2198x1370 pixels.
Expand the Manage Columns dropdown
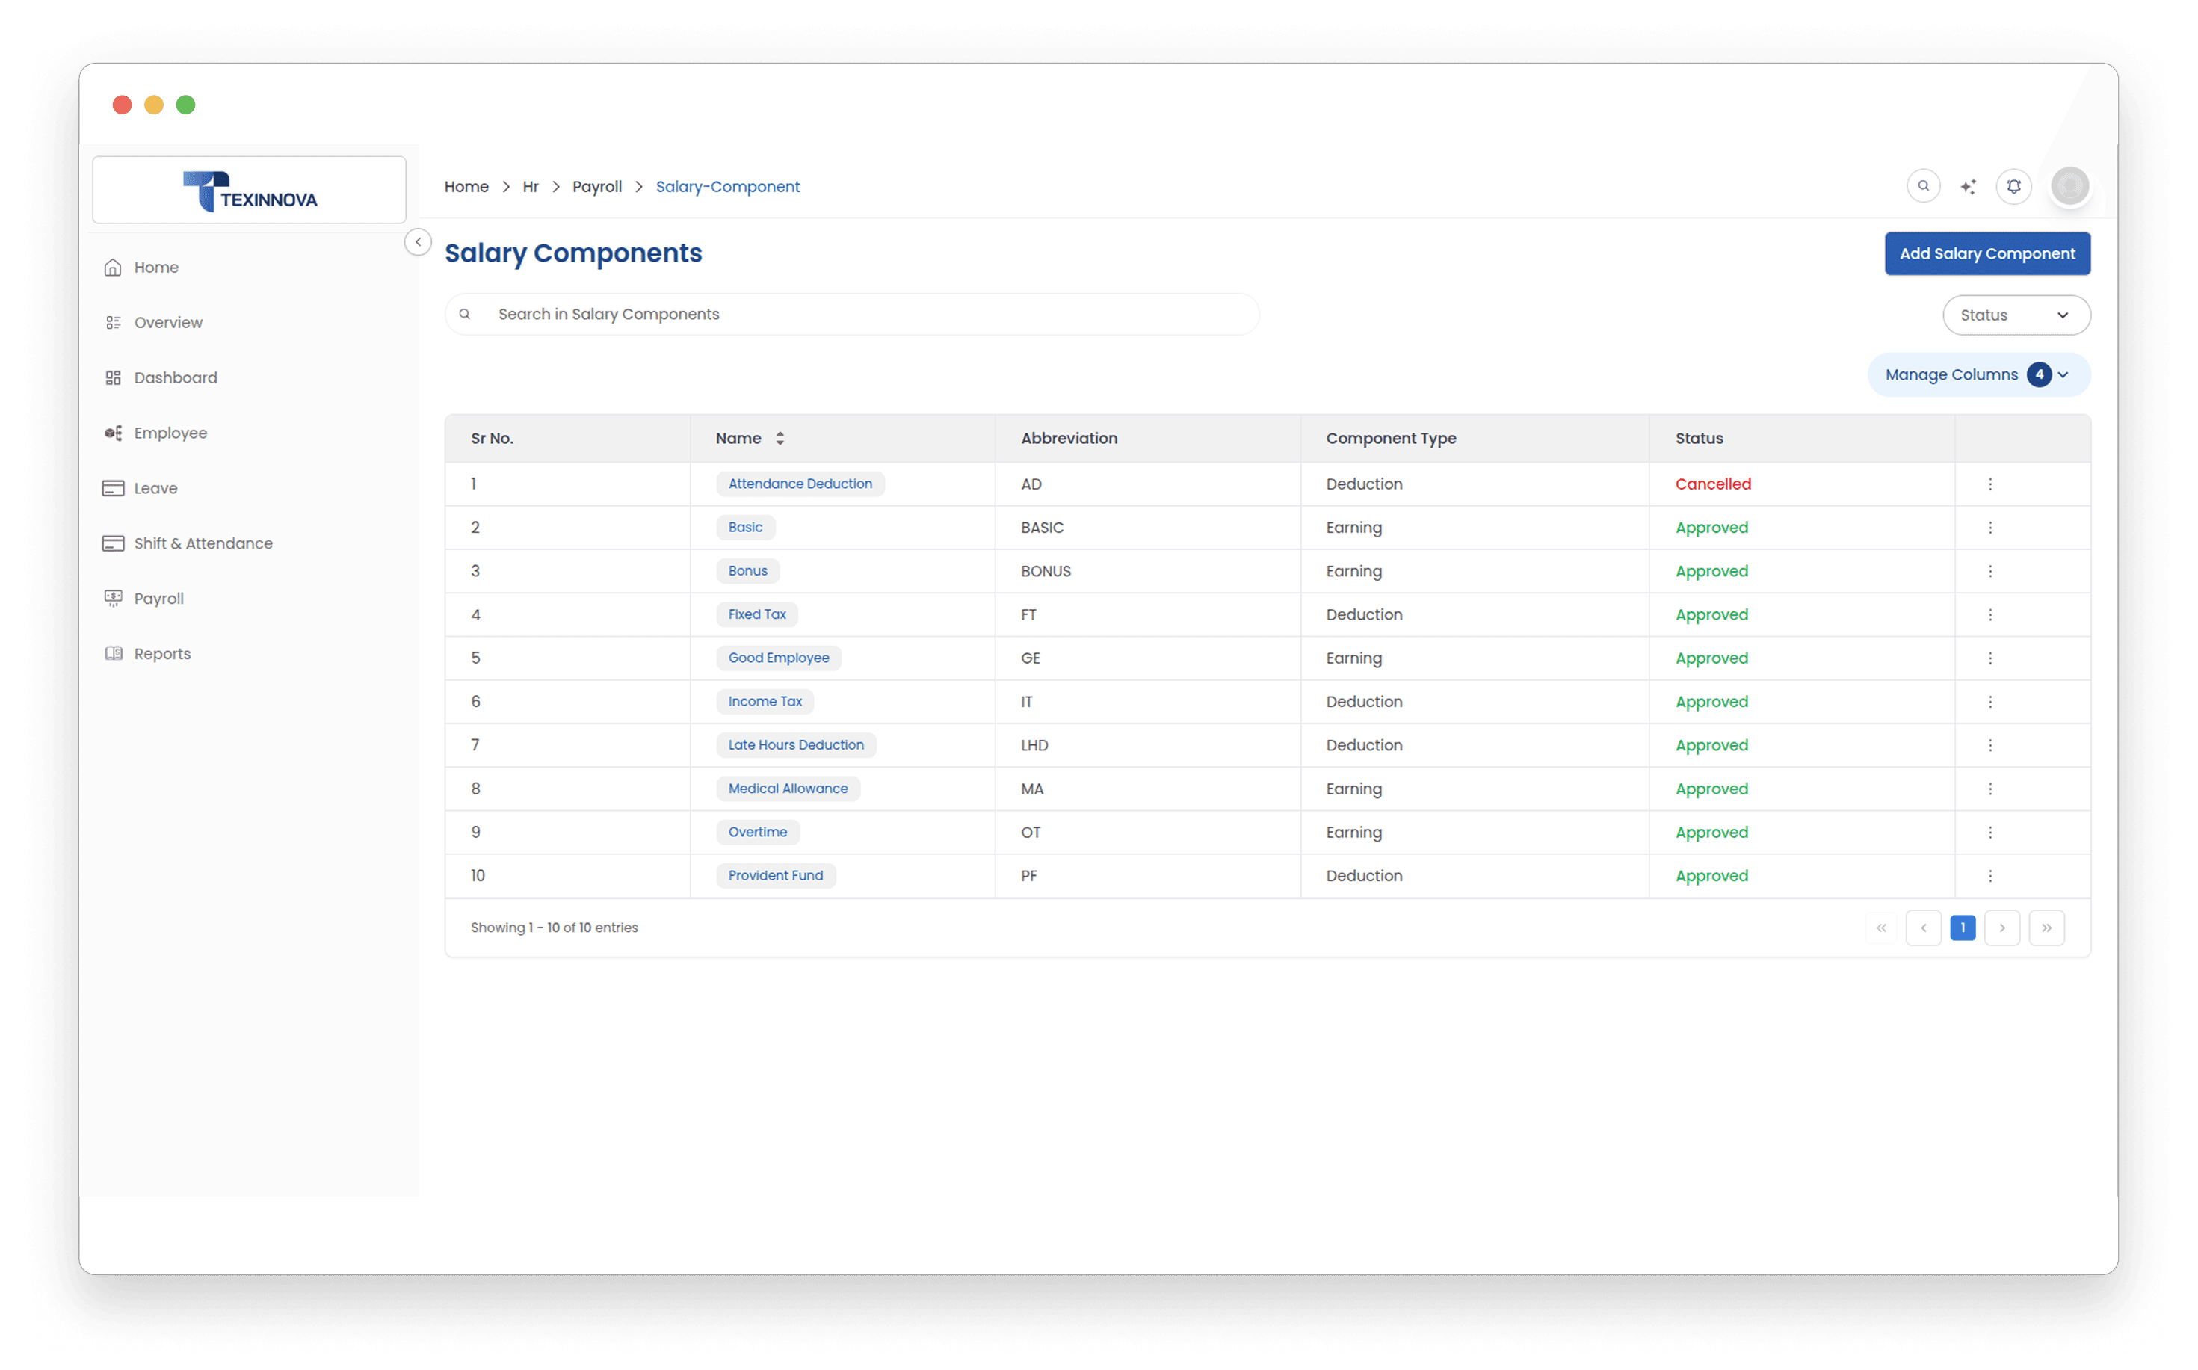[x=1978, y=374]
